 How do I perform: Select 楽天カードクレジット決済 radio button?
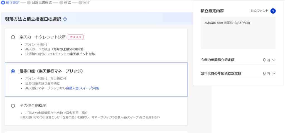[13, 37]
